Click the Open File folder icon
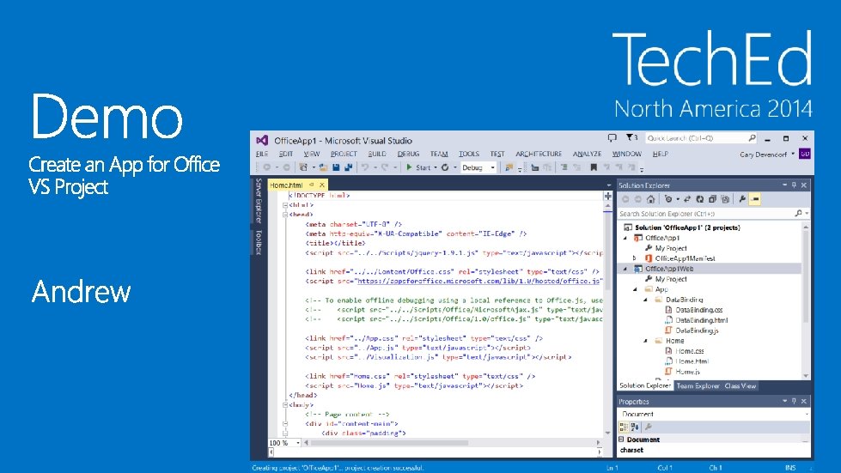 [323, 167]
